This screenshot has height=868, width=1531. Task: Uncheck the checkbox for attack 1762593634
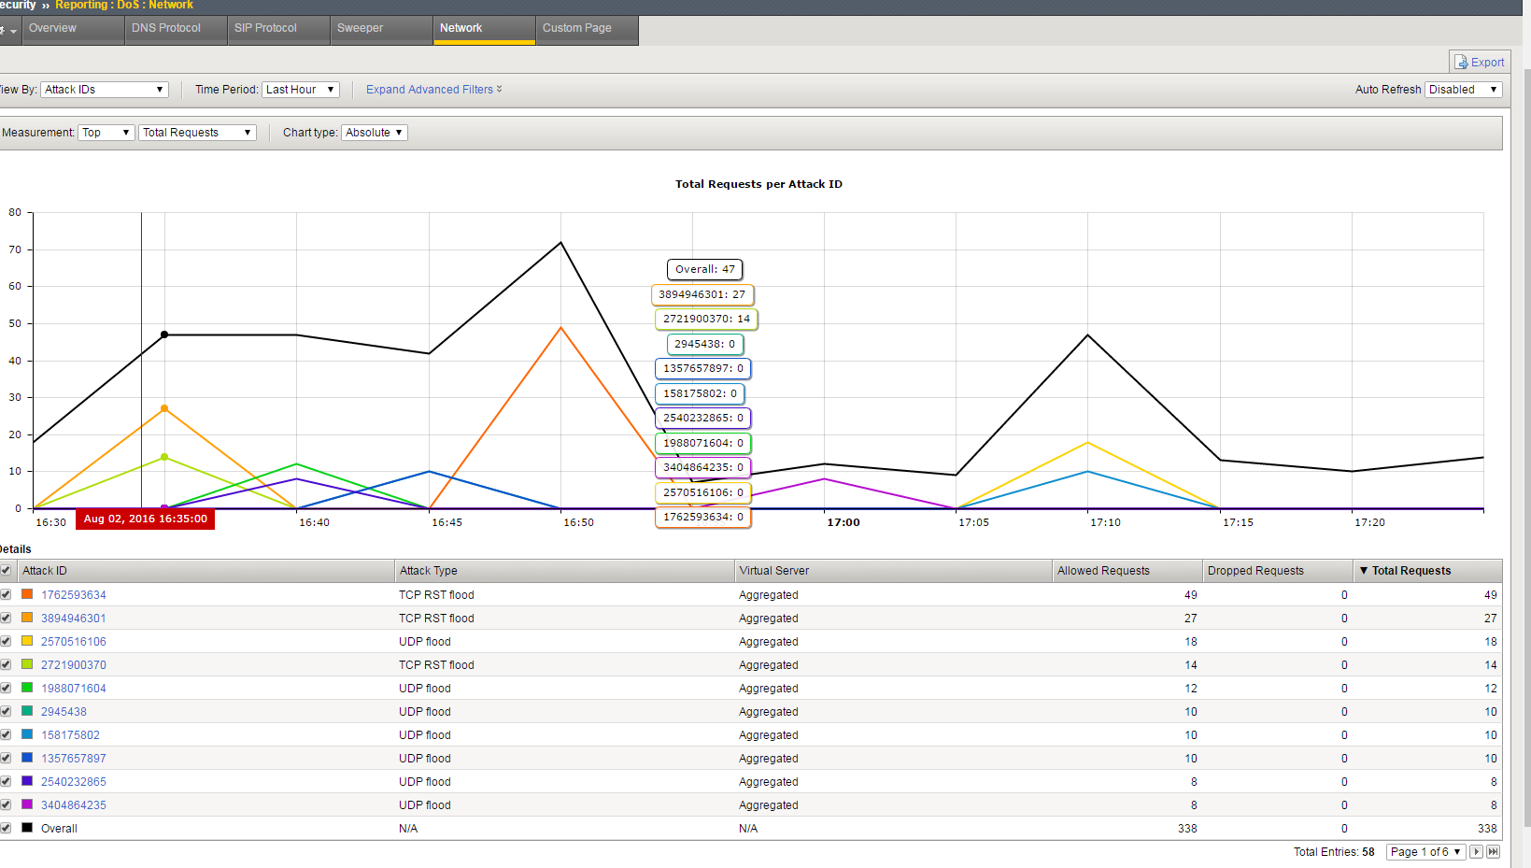[6, 594]
